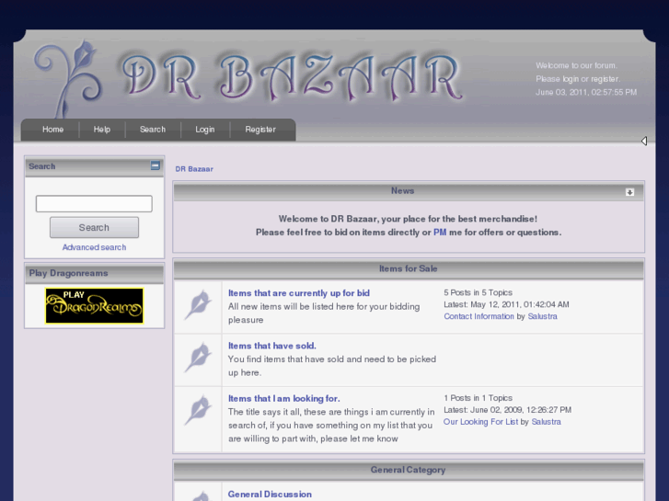Click the Play Dragonreams block title
This screenshot has width=669, height=501.
pos(68,273)
